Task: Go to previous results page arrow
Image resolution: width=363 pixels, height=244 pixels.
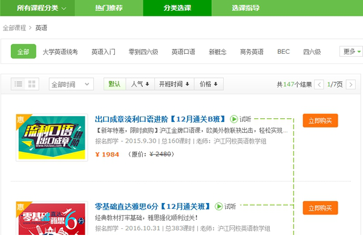Action: (x=319, y=85)
